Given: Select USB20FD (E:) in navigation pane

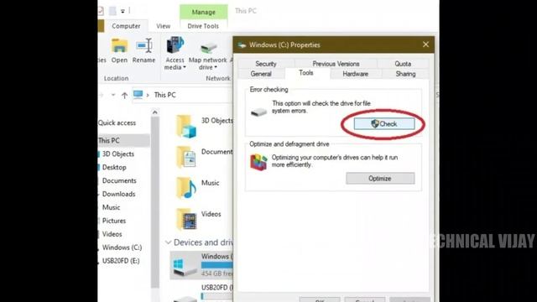Looking at the screenshot, I should pyautogui.click(x=121, y=261).
